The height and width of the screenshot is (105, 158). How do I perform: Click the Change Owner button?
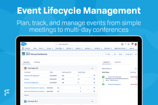129,54
